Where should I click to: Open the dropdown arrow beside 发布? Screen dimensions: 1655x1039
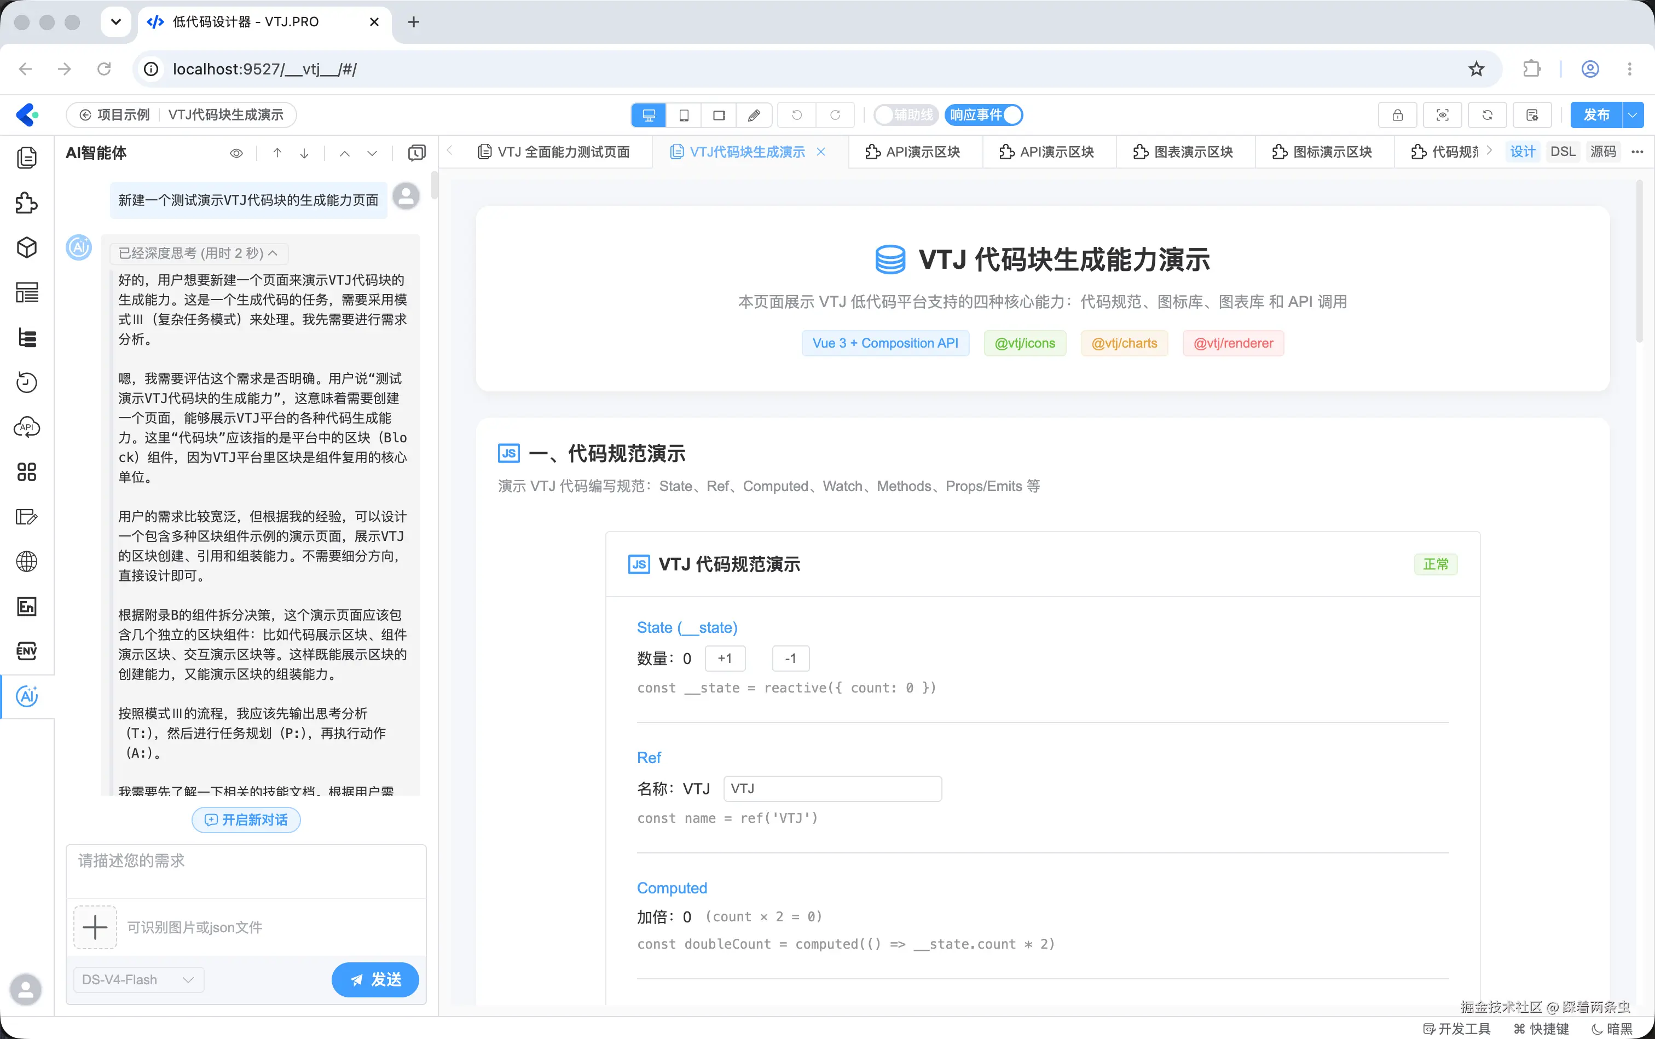1633,115
